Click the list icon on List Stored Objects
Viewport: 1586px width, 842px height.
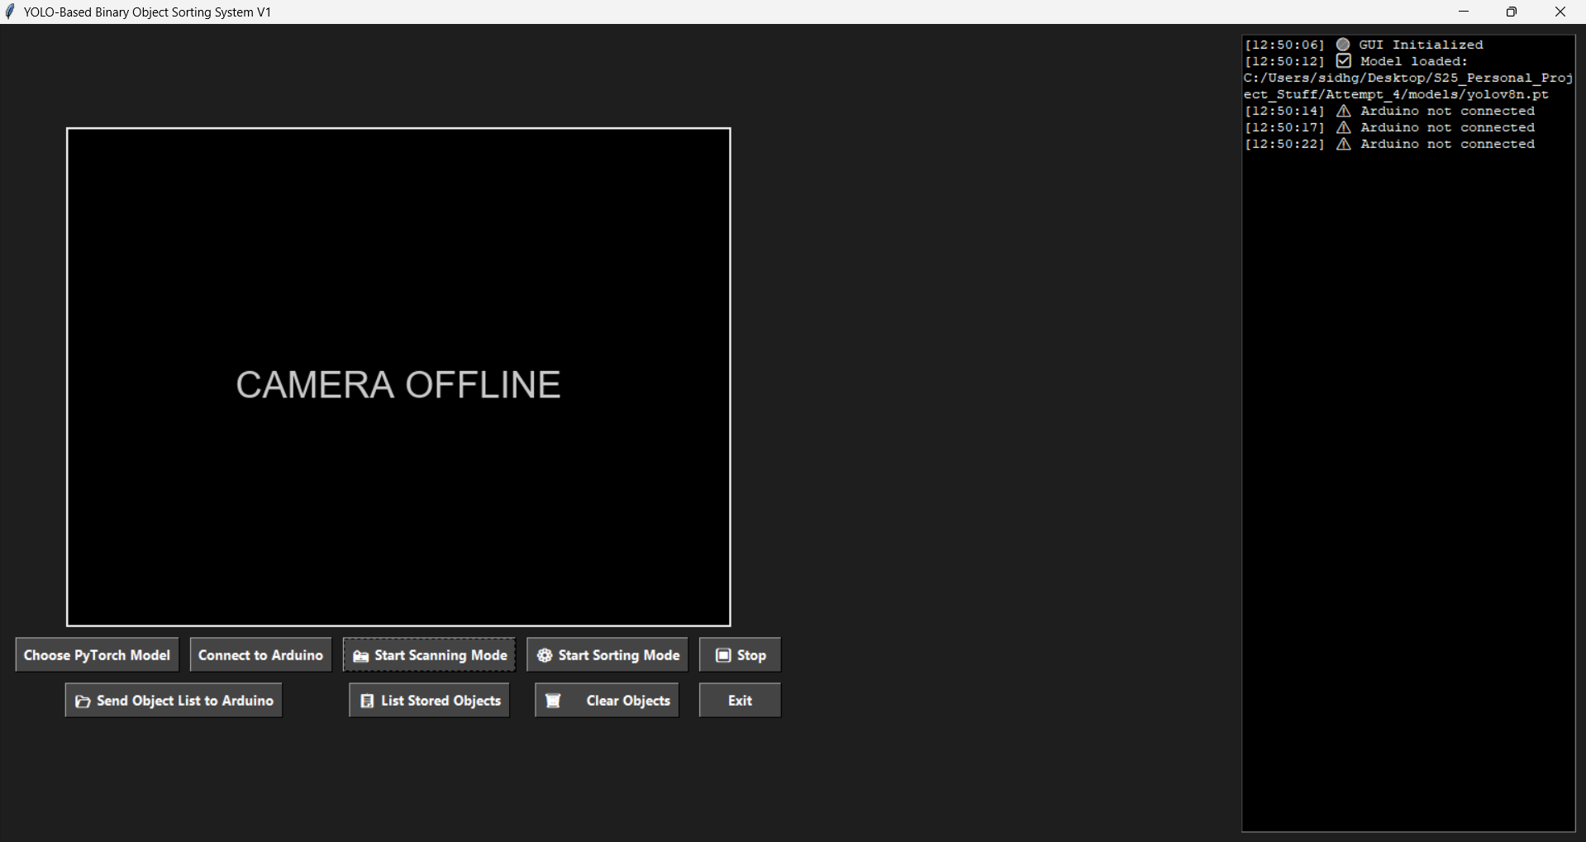click(x=367, y=701)
